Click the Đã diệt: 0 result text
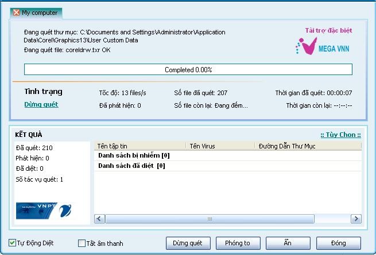 pos(29,168)
